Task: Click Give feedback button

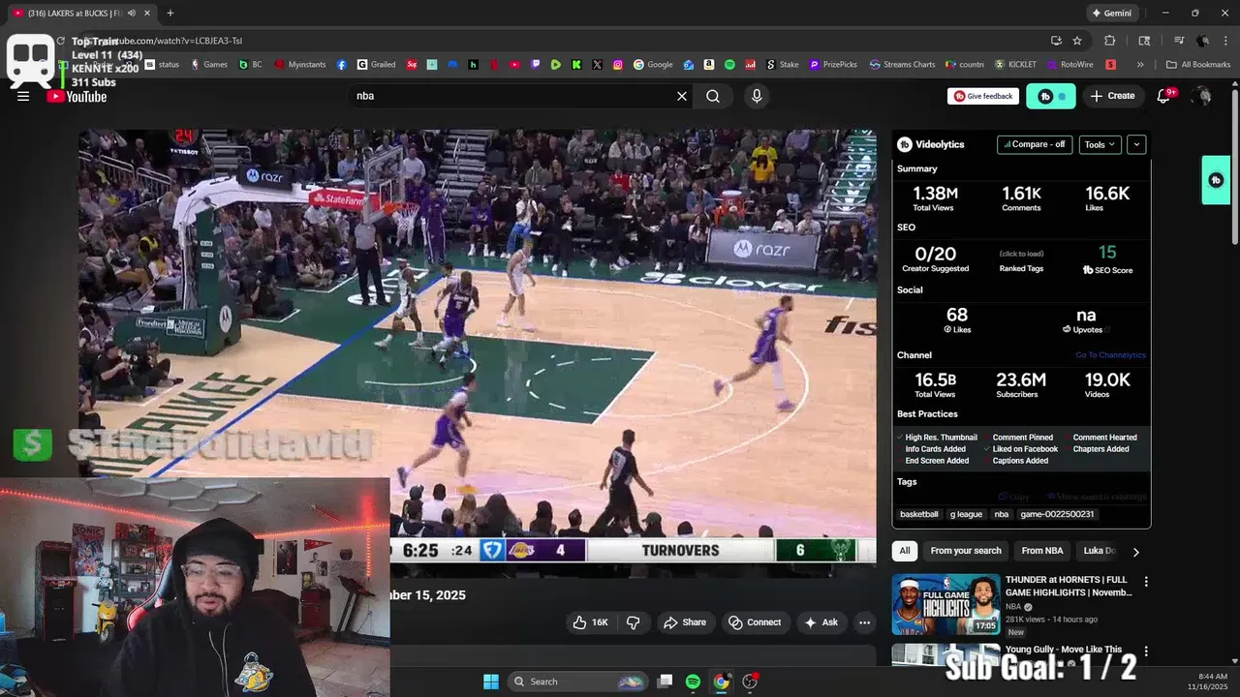Action: [983, 96]
